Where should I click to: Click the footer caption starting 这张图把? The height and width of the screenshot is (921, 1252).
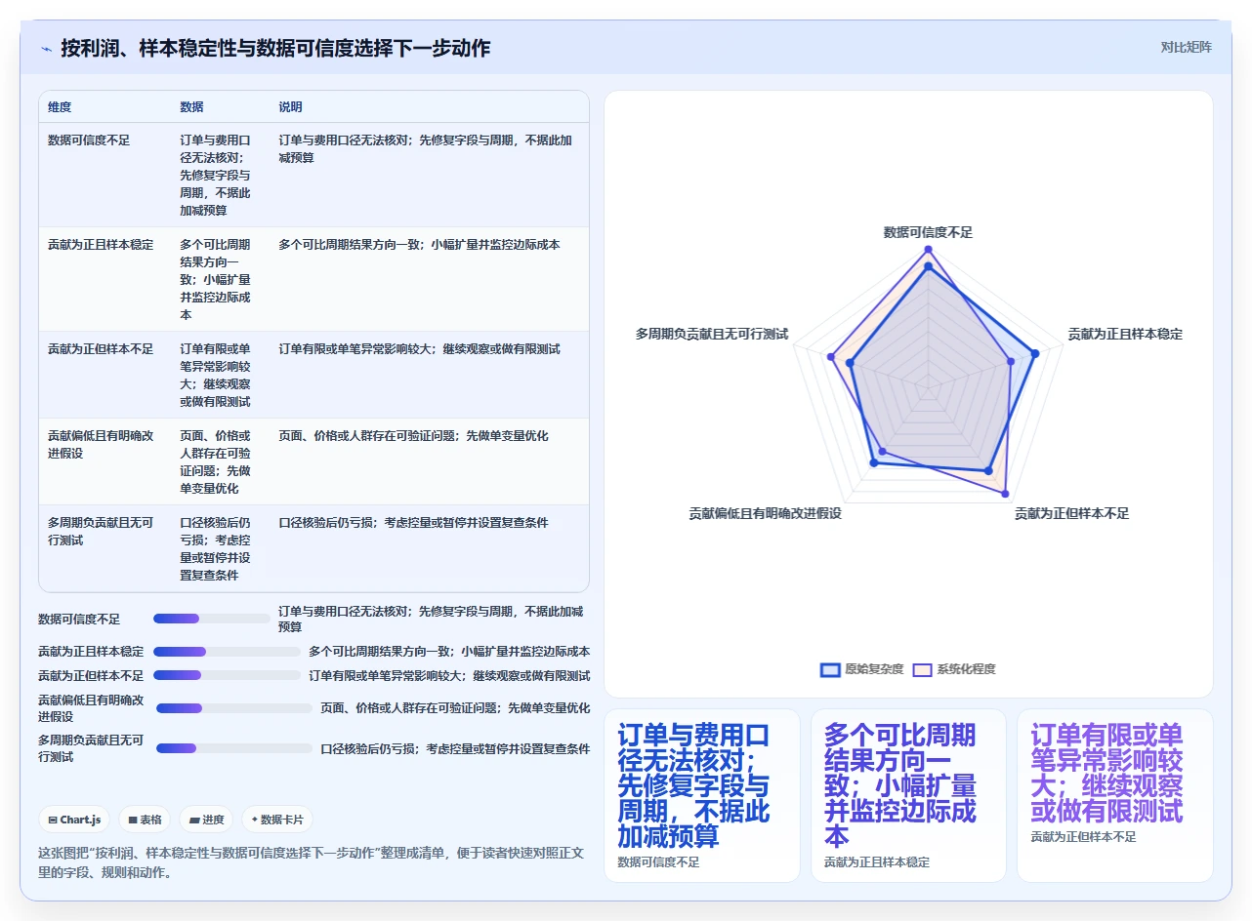coord(312,862)
